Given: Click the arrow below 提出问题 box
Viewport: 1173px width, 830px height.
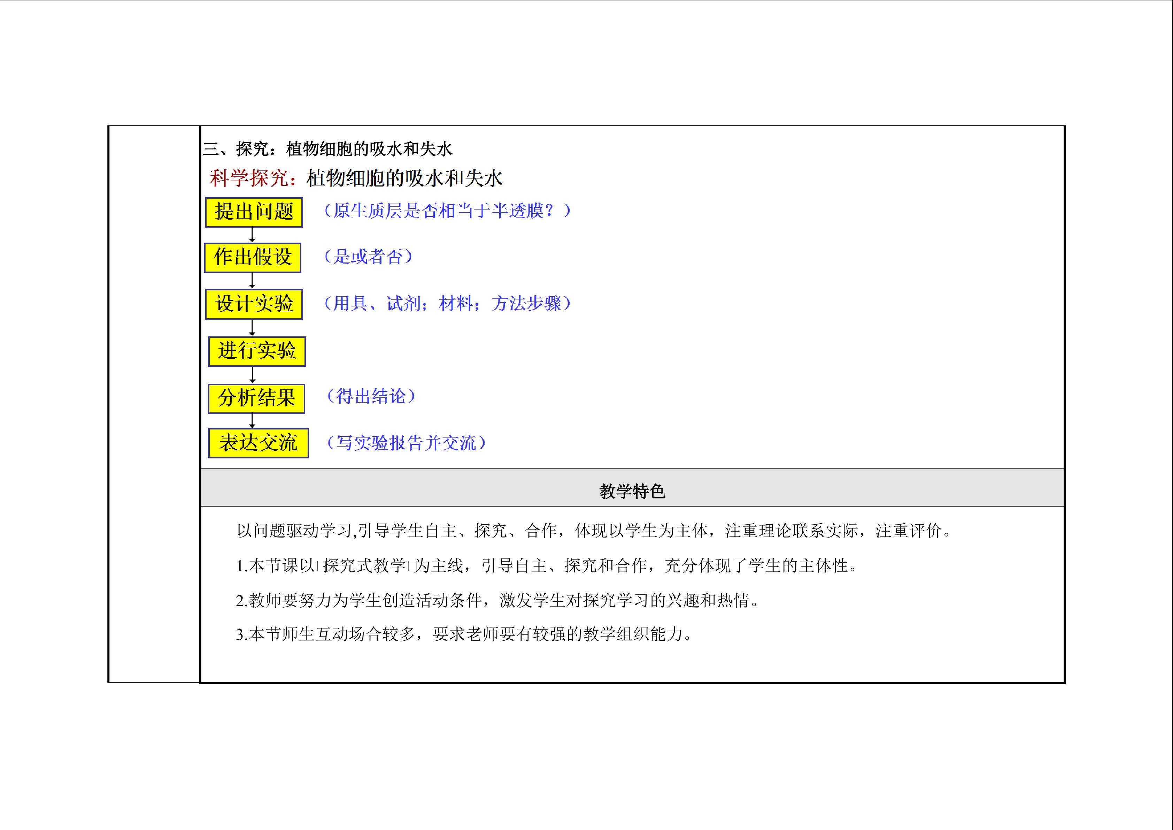Looking at the screenshot, I should (x=252, y=235).
